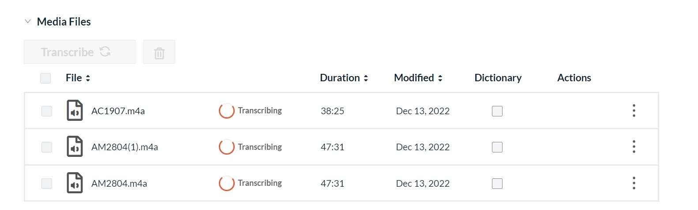The image size is (698, 210).
Task: Click the trash delete icon button
Action: (159, 52)
